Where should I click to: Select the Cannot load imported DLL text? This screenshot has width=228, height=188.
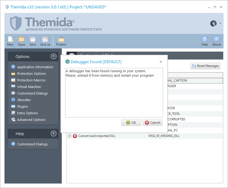click(97, 136)
